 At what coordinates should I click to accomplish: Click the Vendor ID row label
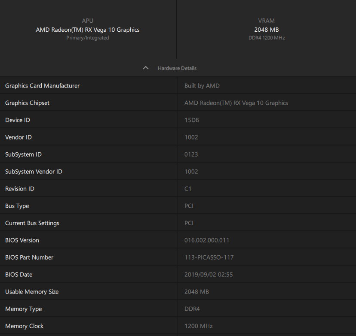(18, 137)
